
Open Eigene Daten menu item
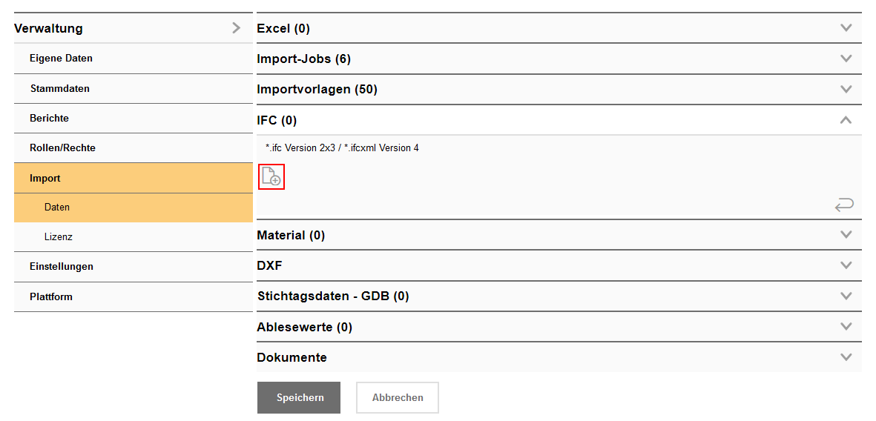61,59
